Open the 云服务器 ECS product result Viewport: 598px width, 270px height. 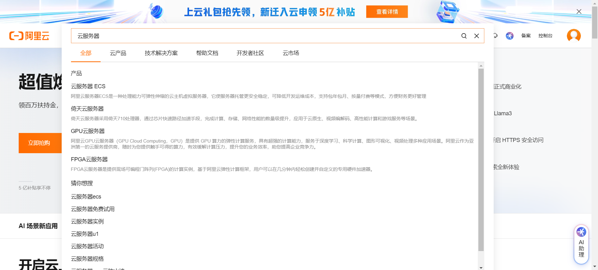(x=88, y=86)
